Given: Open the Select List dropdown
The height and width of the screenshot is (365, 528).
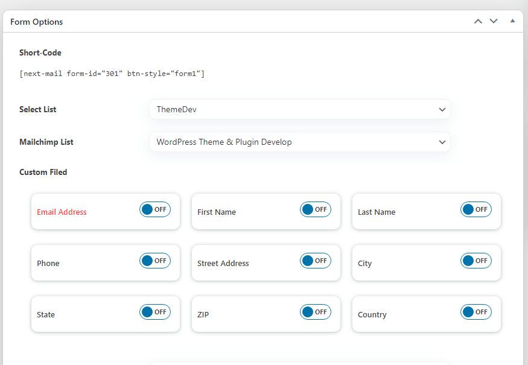Looking at the screenshot, I should pos(300,109).
